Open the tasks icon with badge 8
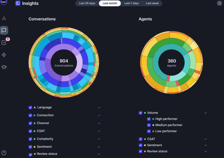The width and height of the screenshot is (224, 158). (4, 43)
